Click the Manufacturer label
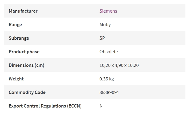 pos(23,11)
